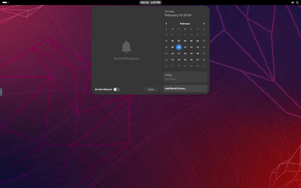Choose February 17 in calendar

179,53
